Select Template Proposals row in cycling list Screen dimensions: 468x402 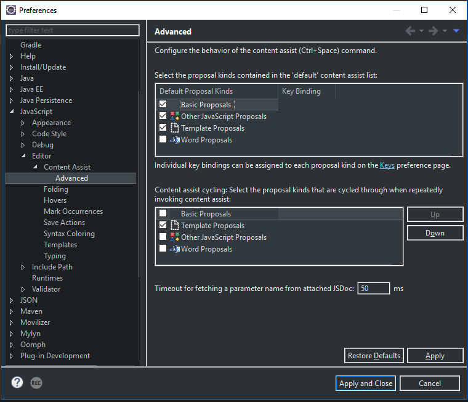pos(279,226)
